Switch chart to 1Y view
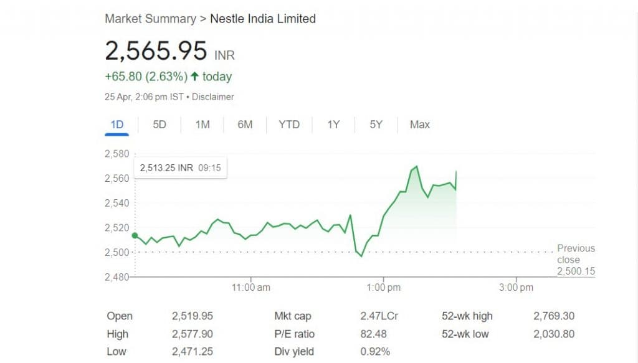Image resolution: width=638 pixels, height=363 pixels. tap(333, 125)
